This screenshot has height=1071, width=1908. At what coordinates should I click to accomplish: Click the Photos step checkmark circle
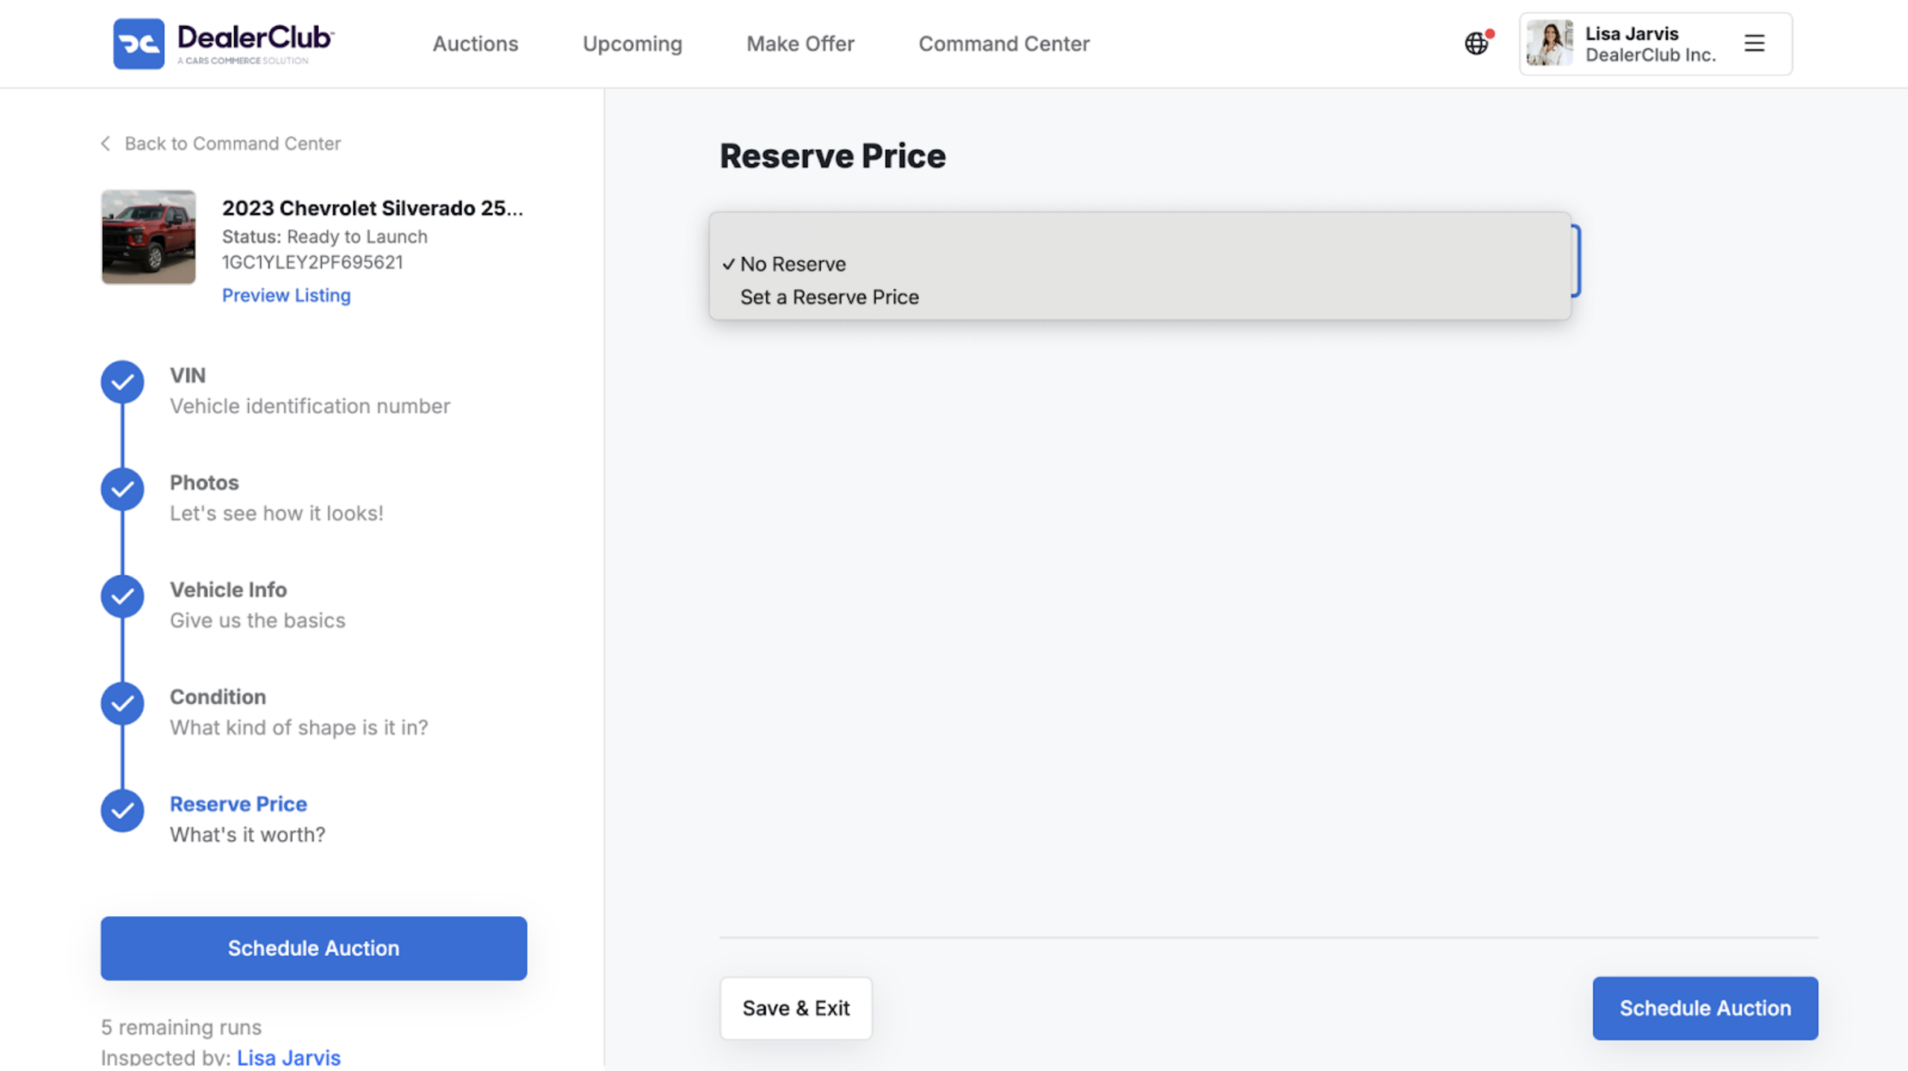(122, 489)
